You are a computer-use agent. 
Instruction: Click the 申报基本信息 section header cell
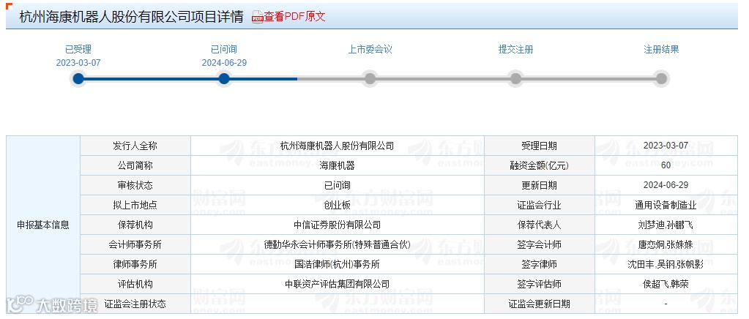tap(43, 225)
